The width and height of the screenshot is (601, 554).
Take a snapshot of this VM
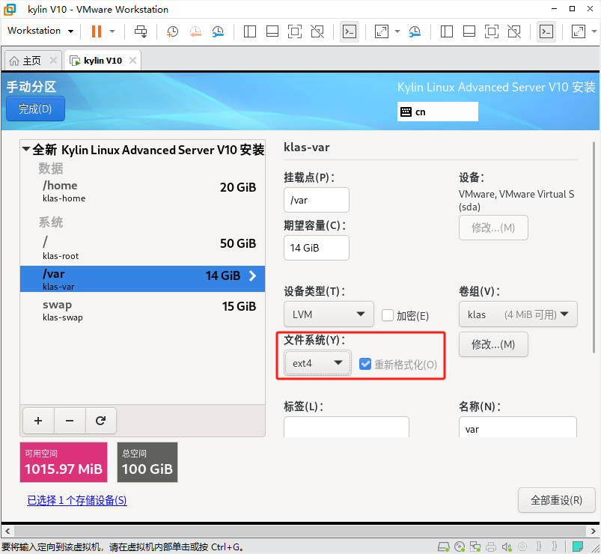coord(172,31)
